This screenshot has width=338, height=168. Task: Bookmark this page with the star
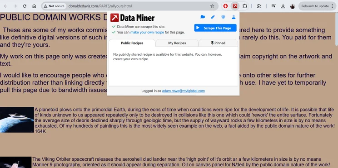212,6
